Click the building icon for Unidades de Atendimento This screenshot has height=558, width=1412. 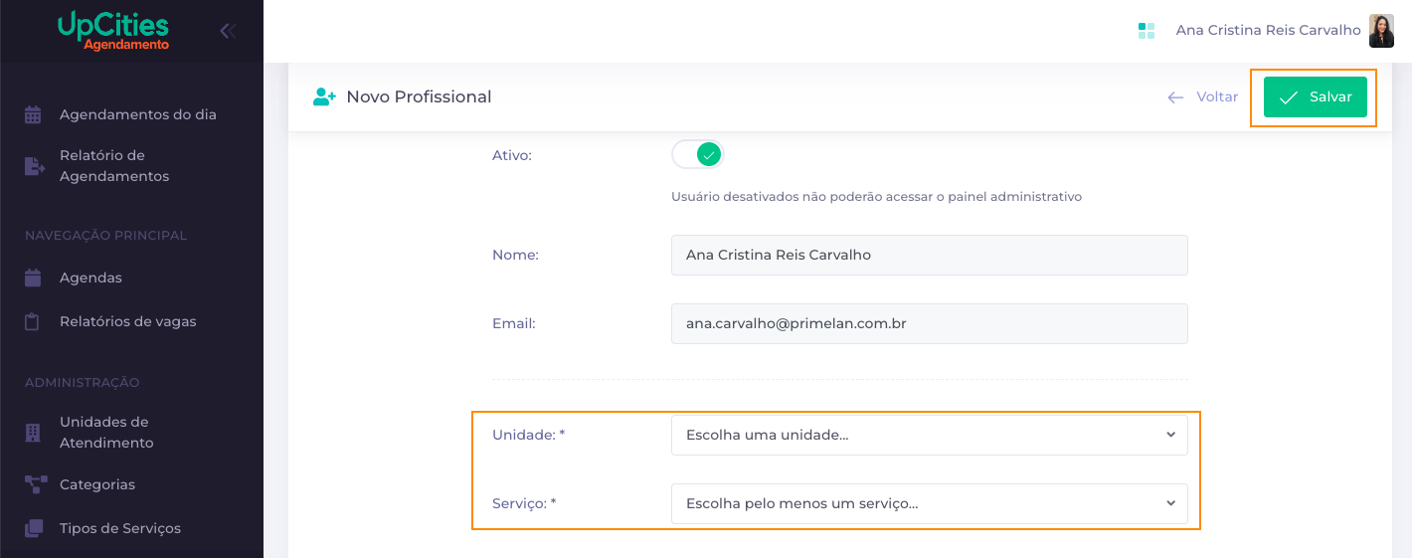coord(33,433)
